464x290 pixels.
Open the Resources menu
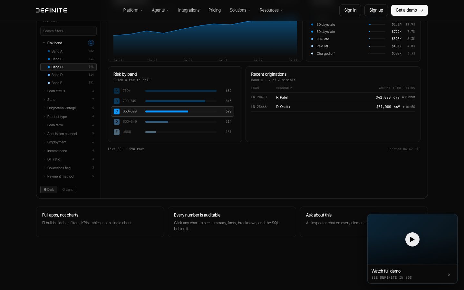click(x=271, y=10)
